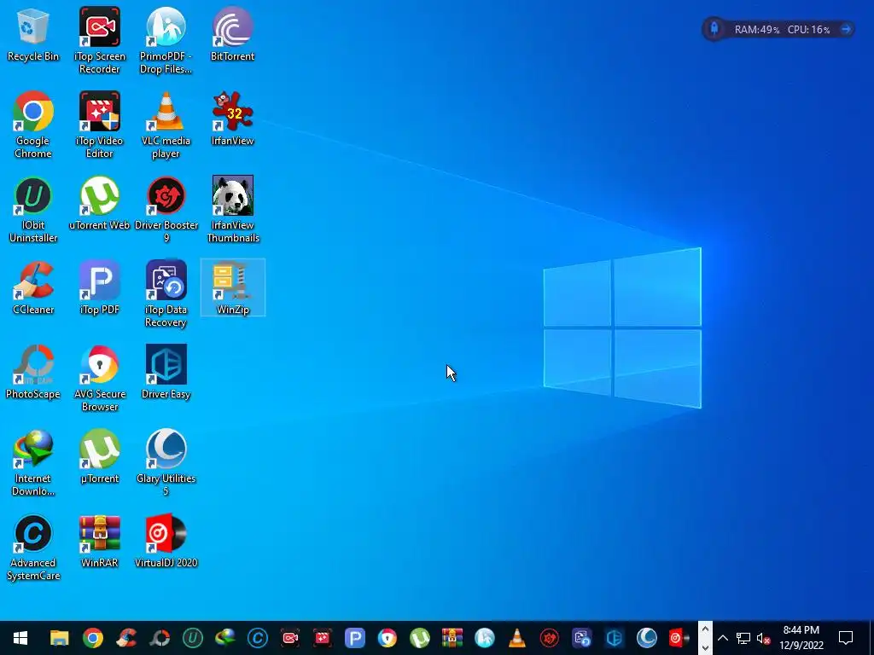Launch CCleaner from the taskbar

point(126,638)
